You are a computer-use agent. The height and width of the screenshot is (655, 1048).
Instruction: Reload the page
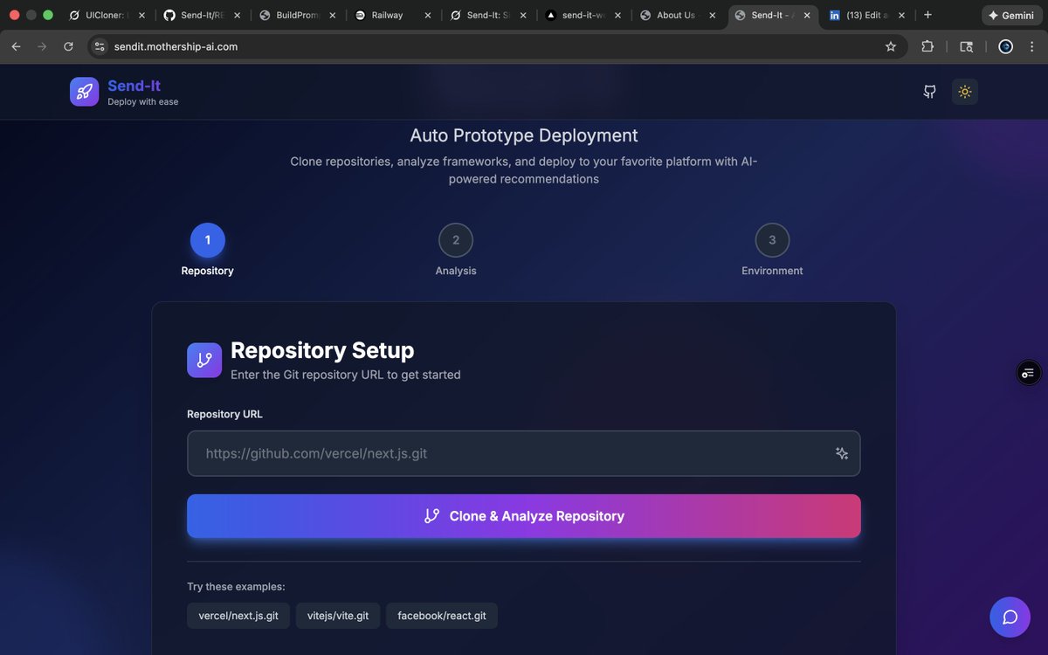[x=68, y=46]
